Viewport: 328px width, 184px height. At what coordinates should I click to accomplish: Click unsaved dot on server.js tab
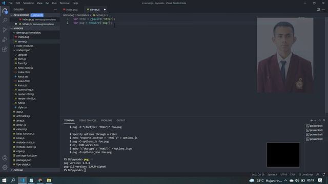point(105,10)
